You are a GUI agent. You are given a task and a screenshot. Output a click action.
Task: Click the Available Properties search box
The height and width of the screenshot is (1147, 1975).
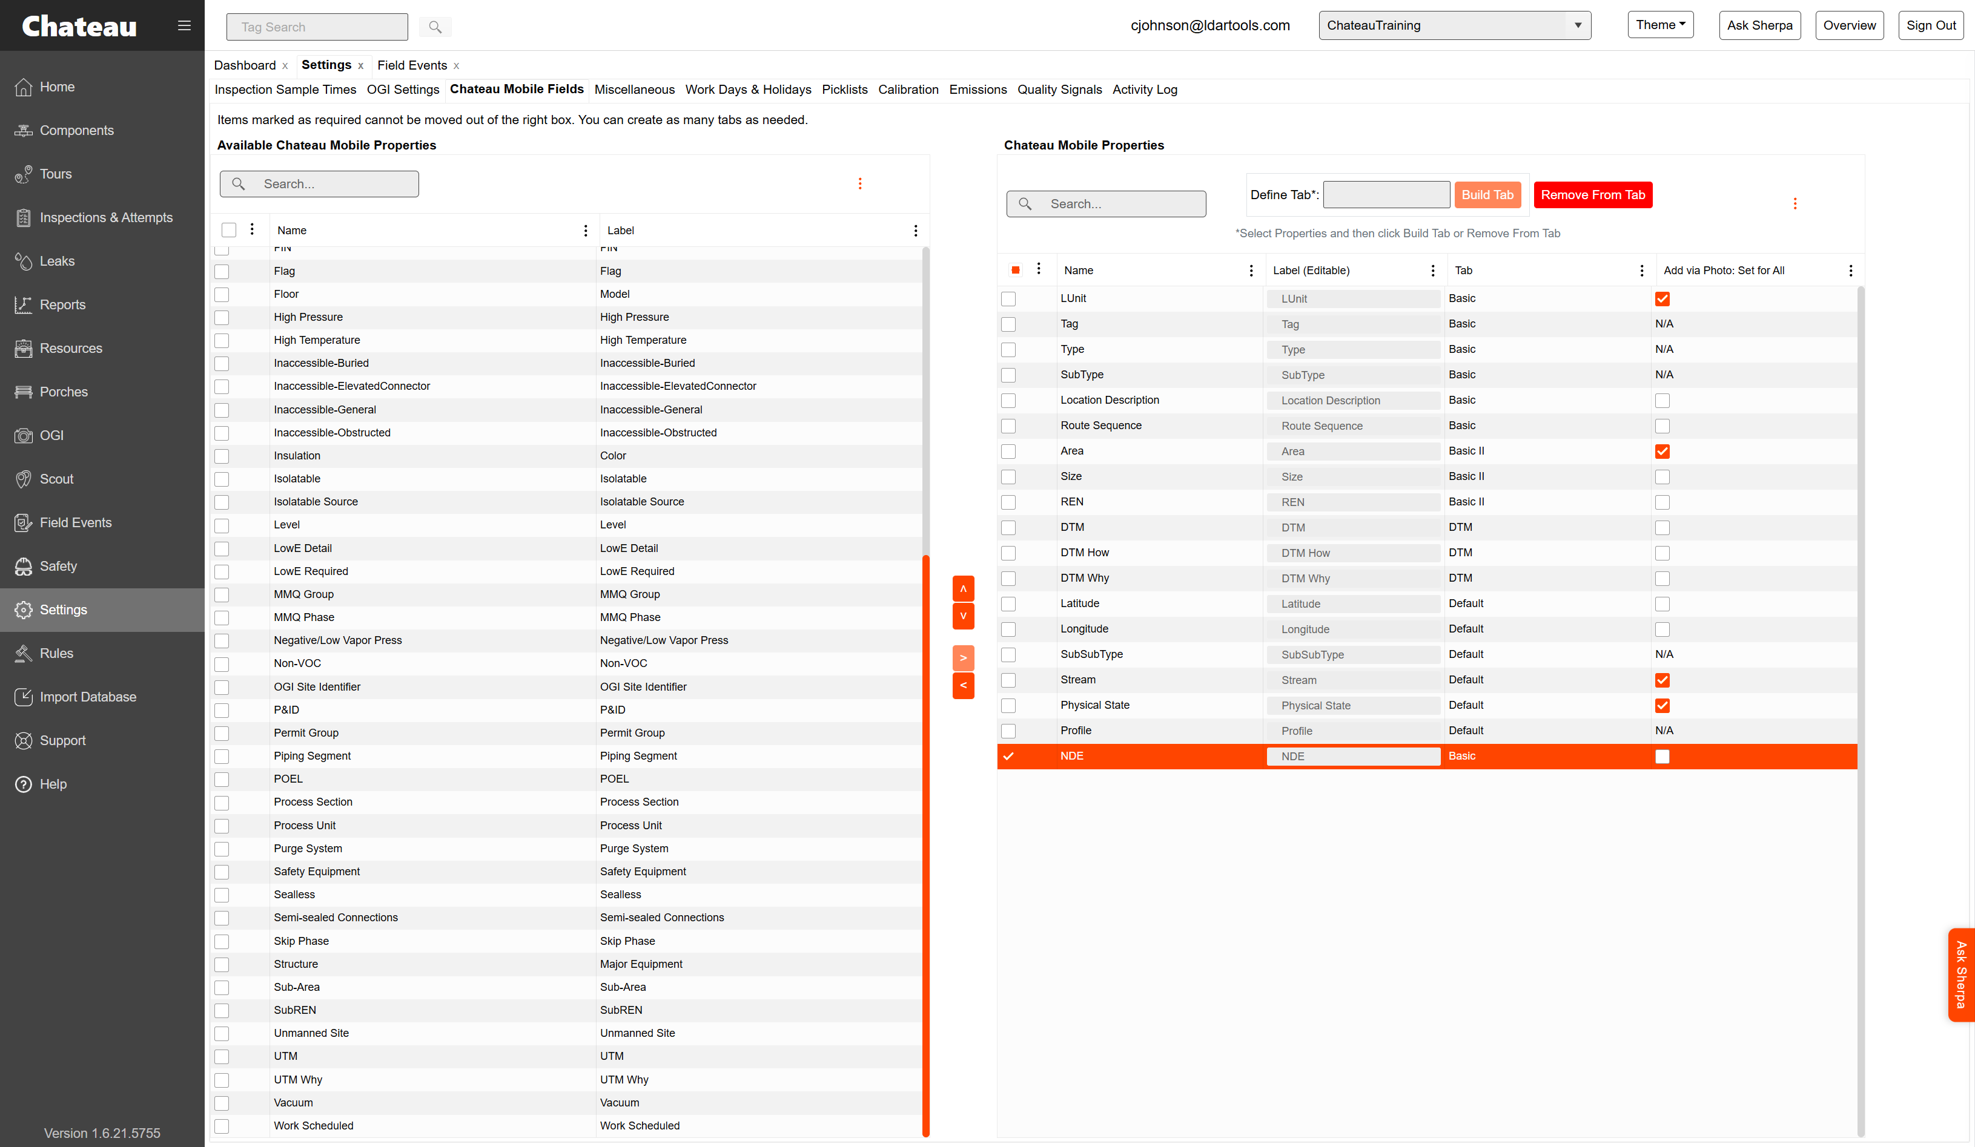(x=319, y=184)
